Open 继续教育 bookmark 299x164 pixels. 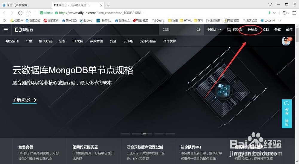click(x=213, y=20)
